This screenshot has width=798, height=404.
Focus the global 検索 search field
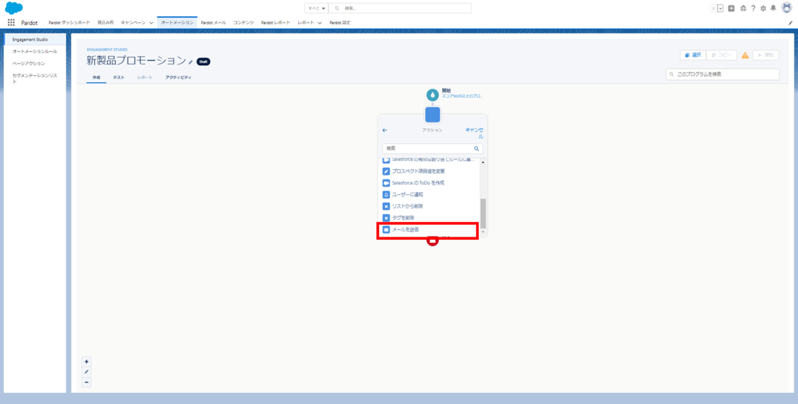[x=401, y=8]
